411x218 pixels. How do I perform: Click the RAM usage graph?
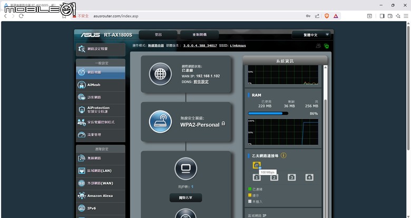click(283, 132)
